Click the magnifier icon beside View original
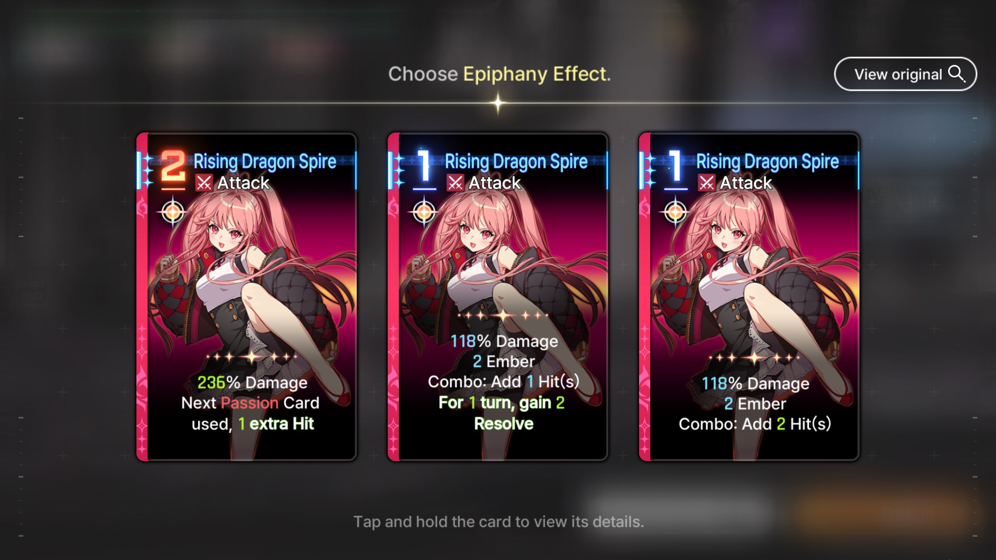Screen dimensions: 996x560 (x=957, y=74)
